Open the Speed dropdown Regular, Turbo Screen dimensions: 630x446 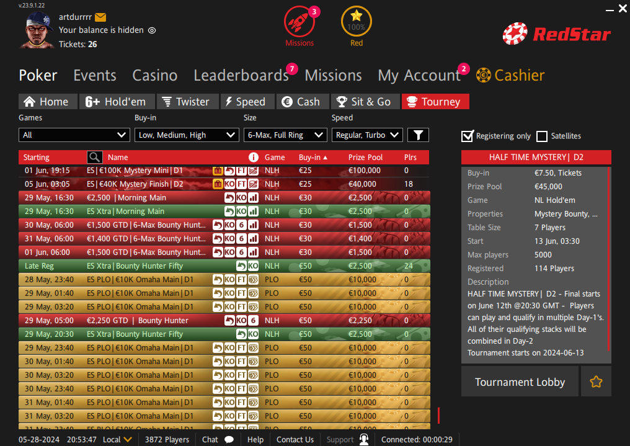pos(367,135)
